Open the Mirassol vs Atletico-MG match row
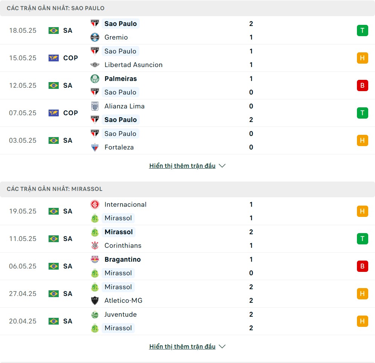The height and width of the screenshot is (363, 375). click(x=187, y=294)
